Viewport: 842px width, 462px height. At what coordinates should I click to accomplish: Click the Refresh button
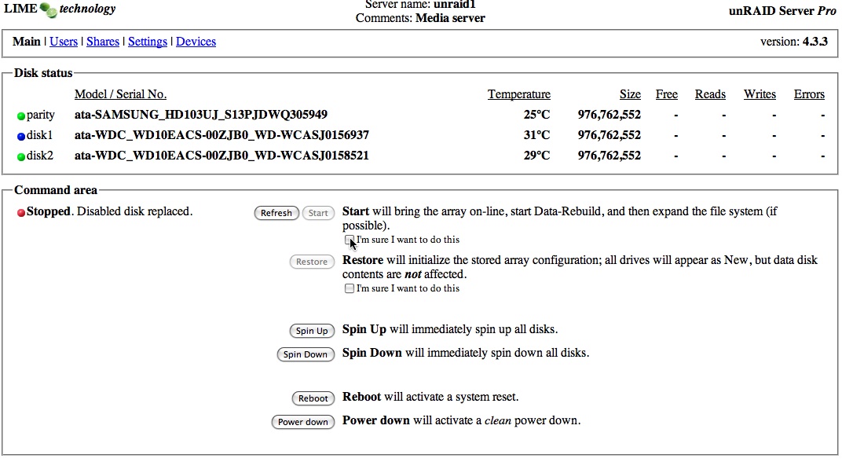click(x=276, y=213)
